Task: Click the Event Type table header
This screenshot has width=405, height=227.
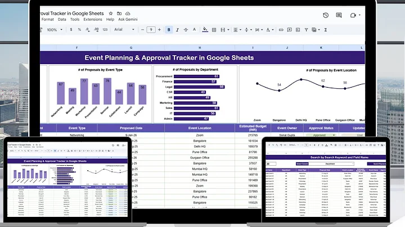Action: pyautogui.click(x=77, y=128)
